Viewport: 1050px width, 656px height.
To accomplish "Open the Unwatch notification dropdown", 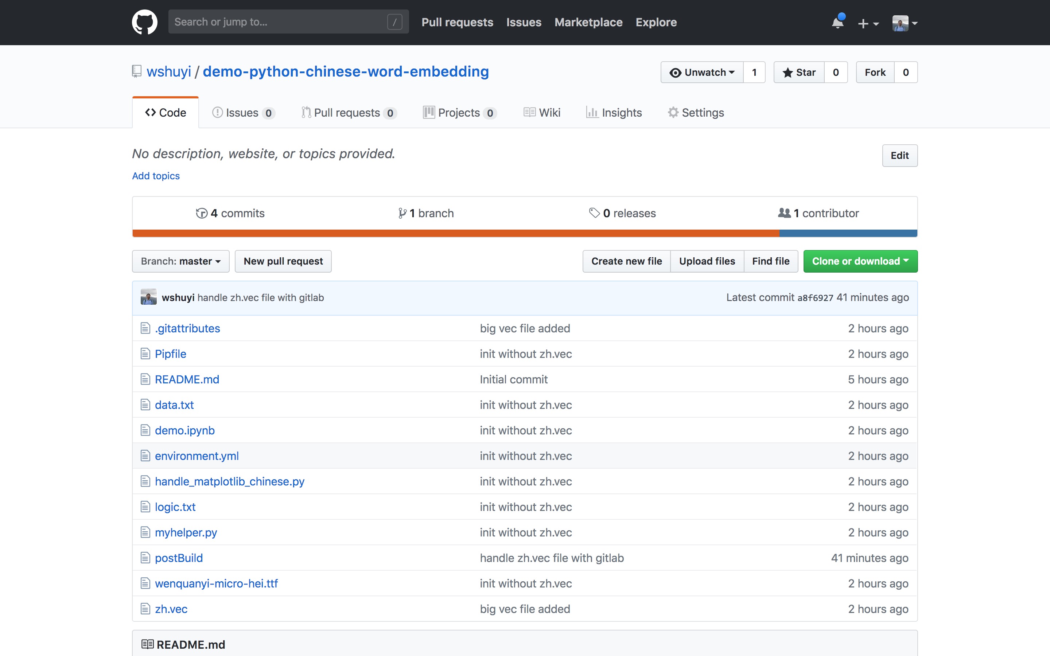I will (702, 73).
